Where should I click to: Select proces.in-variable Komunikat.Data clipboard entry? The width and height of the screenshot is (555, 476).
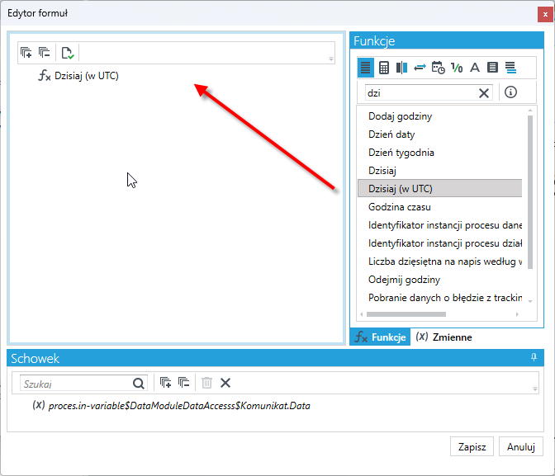tap(172, 406)
